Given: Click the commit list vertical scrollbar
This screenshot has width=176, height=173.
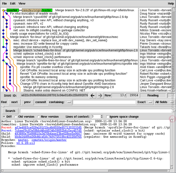Looking at the screenshot, I should [x=174, y=49].
